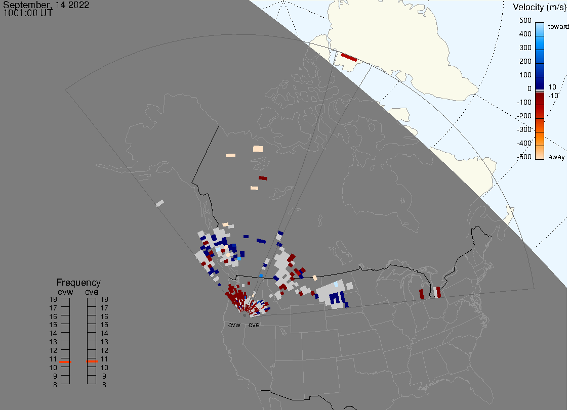Click the 0 label on the velocity scale
The width and height of the screenshot is (569, 410).
[x=530, y=89]
